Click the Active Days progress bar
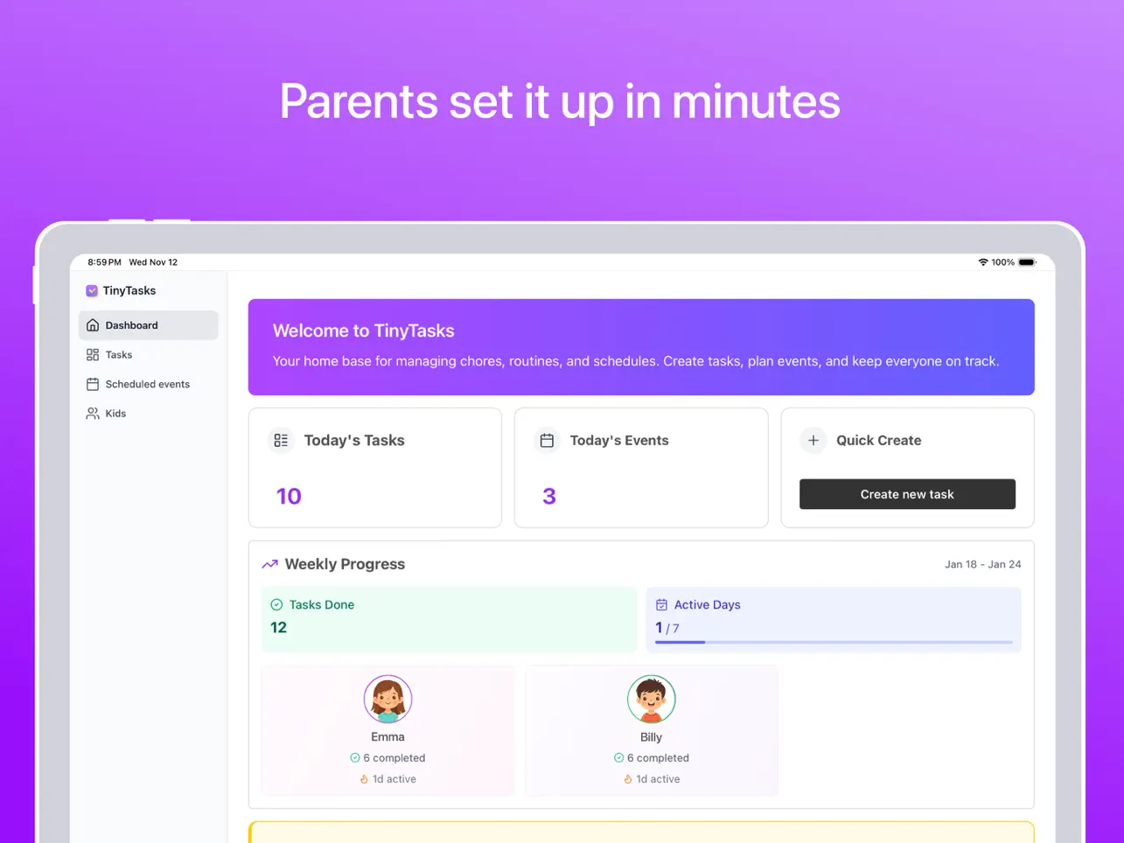The width and height of the screenshot is (1124, 843). [834, 642]
